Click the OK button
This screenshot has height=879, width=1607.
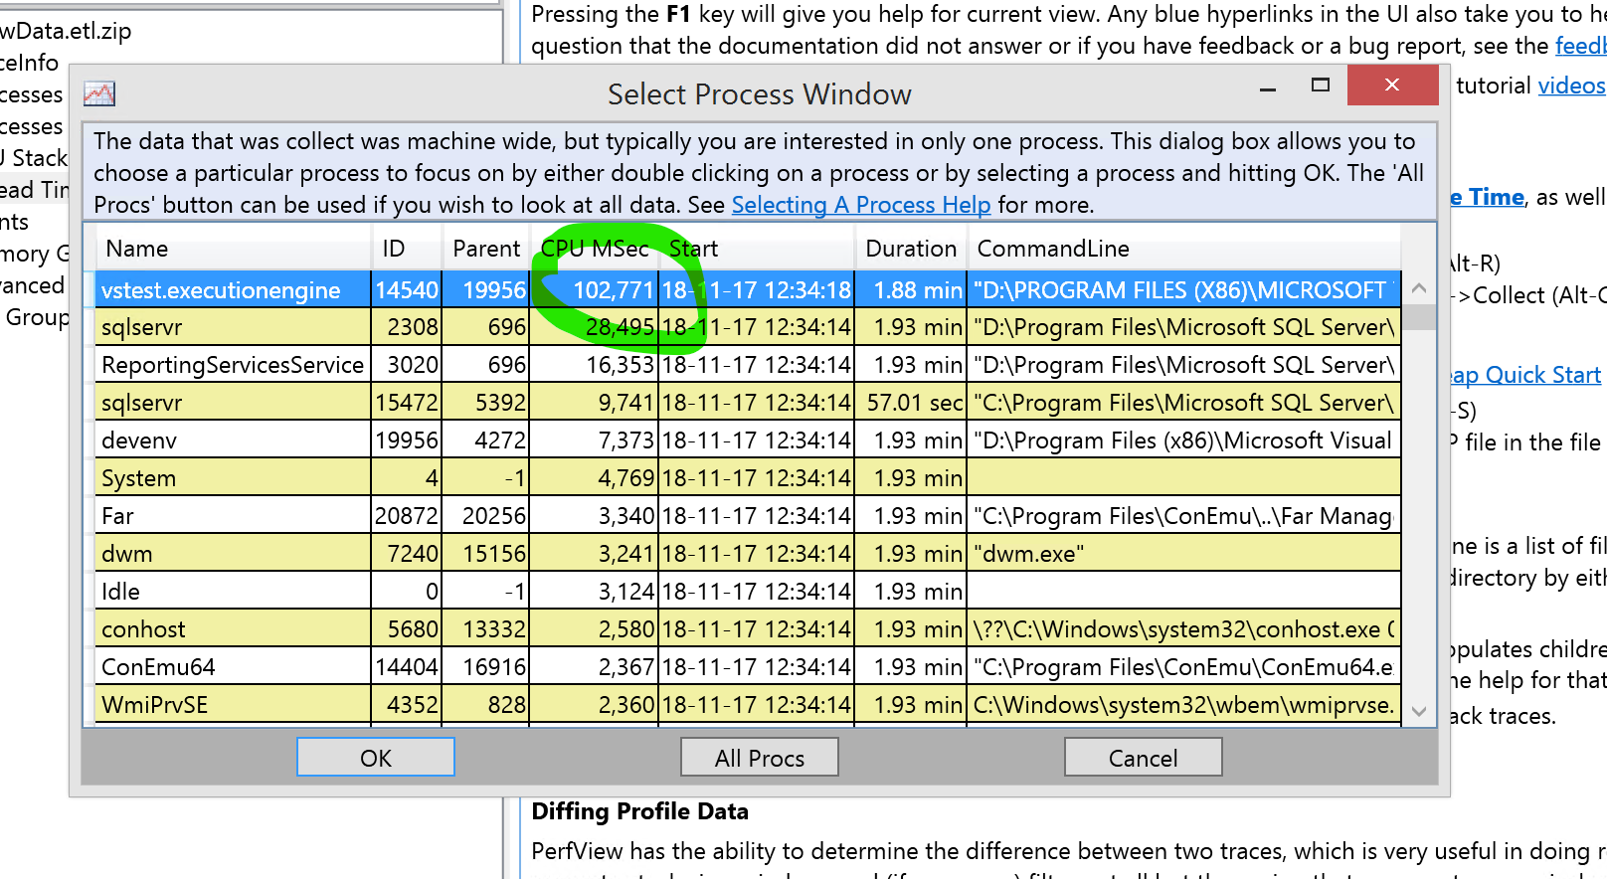point(376,758)
